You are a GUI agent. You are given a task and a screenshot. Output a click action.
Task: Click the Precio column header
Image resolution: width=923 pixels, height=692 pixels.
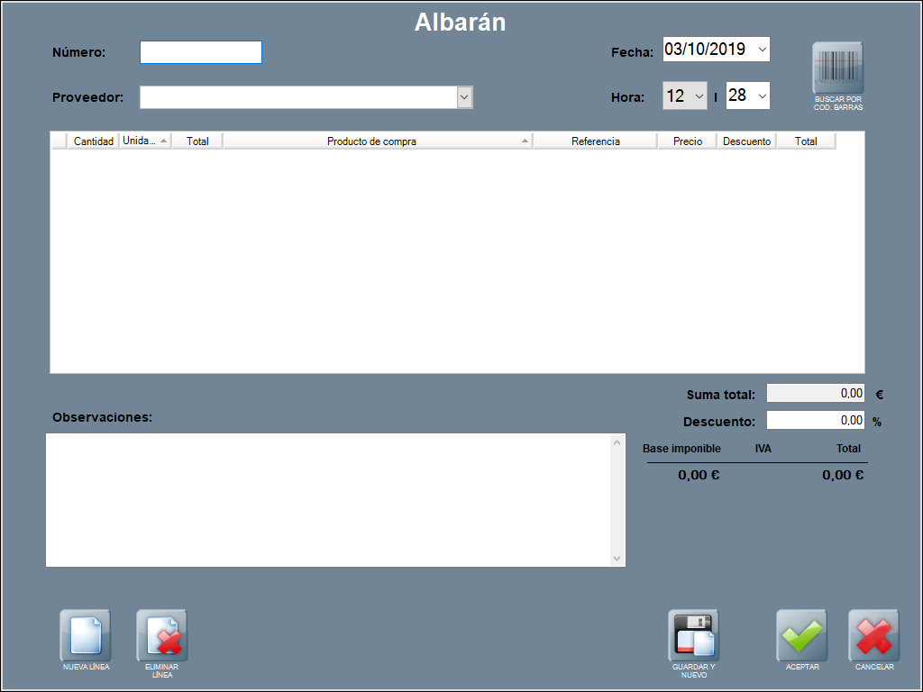tap(687, 141)
